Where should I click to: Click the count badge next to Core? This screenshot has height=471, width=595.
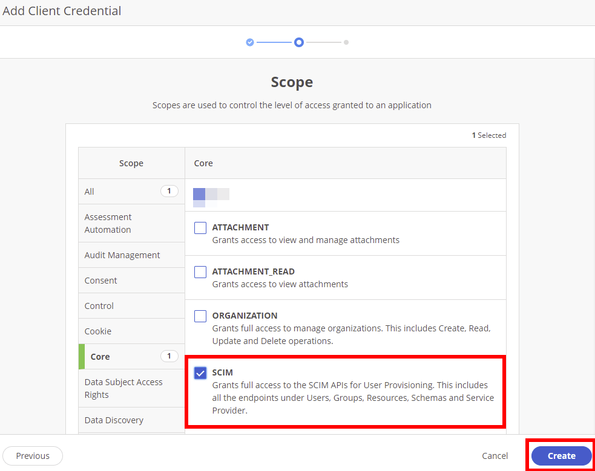click(x=169, y=356)
